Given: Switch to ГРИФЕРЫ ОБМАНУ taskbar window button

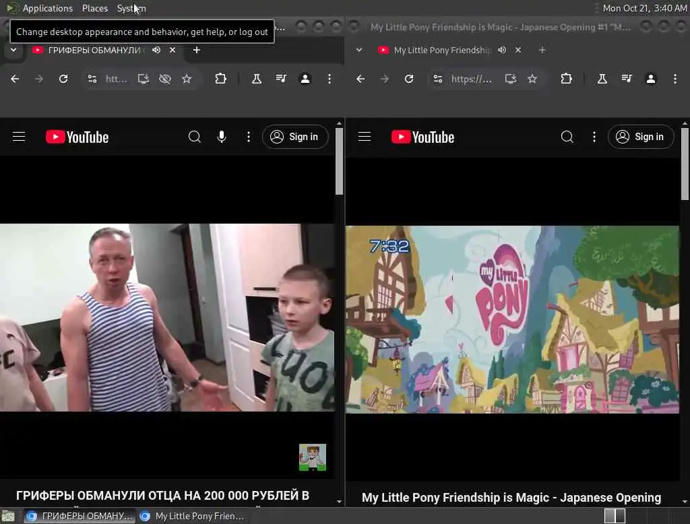Looking at the screenshot, I should tap(80, 516).
